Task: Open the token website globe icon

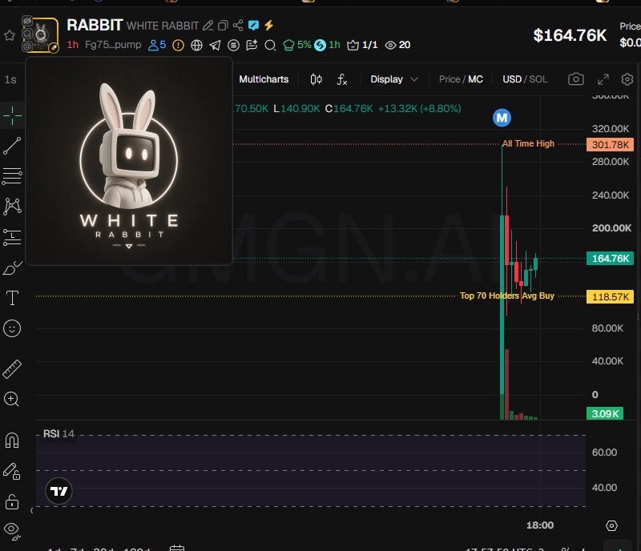Action: coord(196,45)
